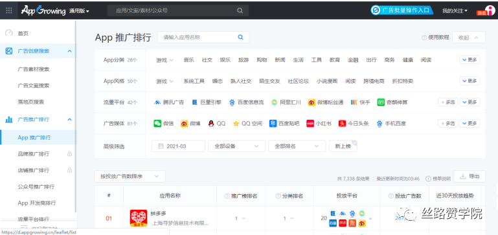The width and height of the screenshot is (498, 235).
Task: Open the 游戏 dropdown in App风格
Action: [164, 82]
